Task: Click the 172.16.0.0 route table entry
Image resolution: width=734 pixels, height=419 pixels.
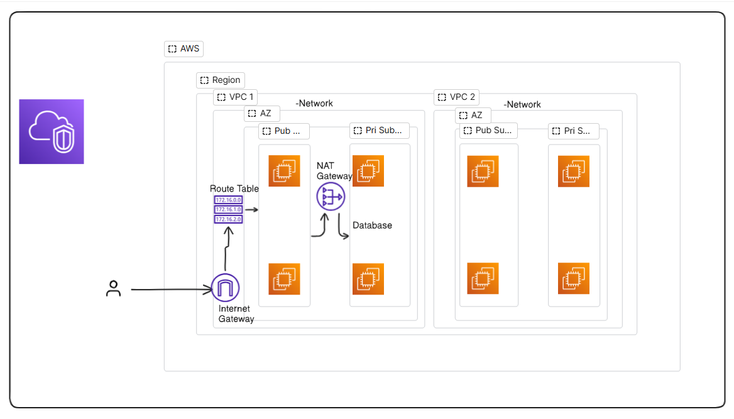Action: click(229, 200)
